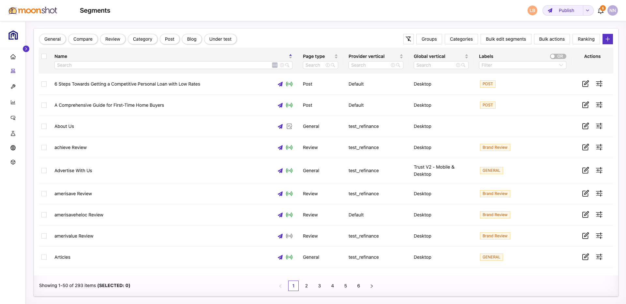Add a new segment with plus button

point(608,39)
